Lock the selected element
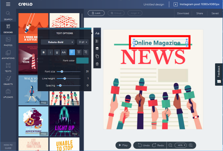 (96, 13)
